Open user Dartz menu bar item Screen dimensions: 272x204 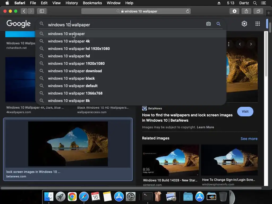point(244,3)
